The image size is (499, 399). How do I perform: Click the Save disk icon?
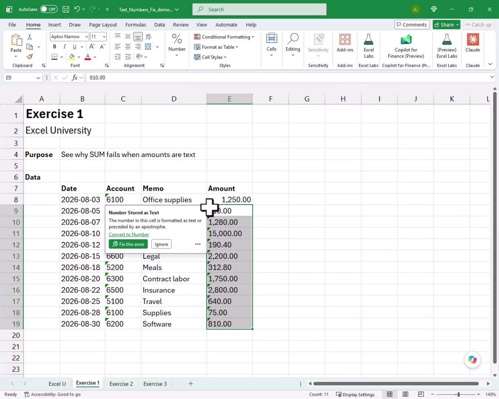(x=66, y=9)
